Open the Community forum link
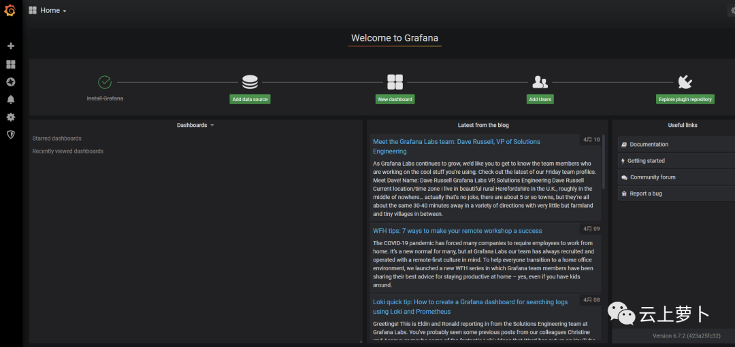735x347 pixels. click(676, 177)
